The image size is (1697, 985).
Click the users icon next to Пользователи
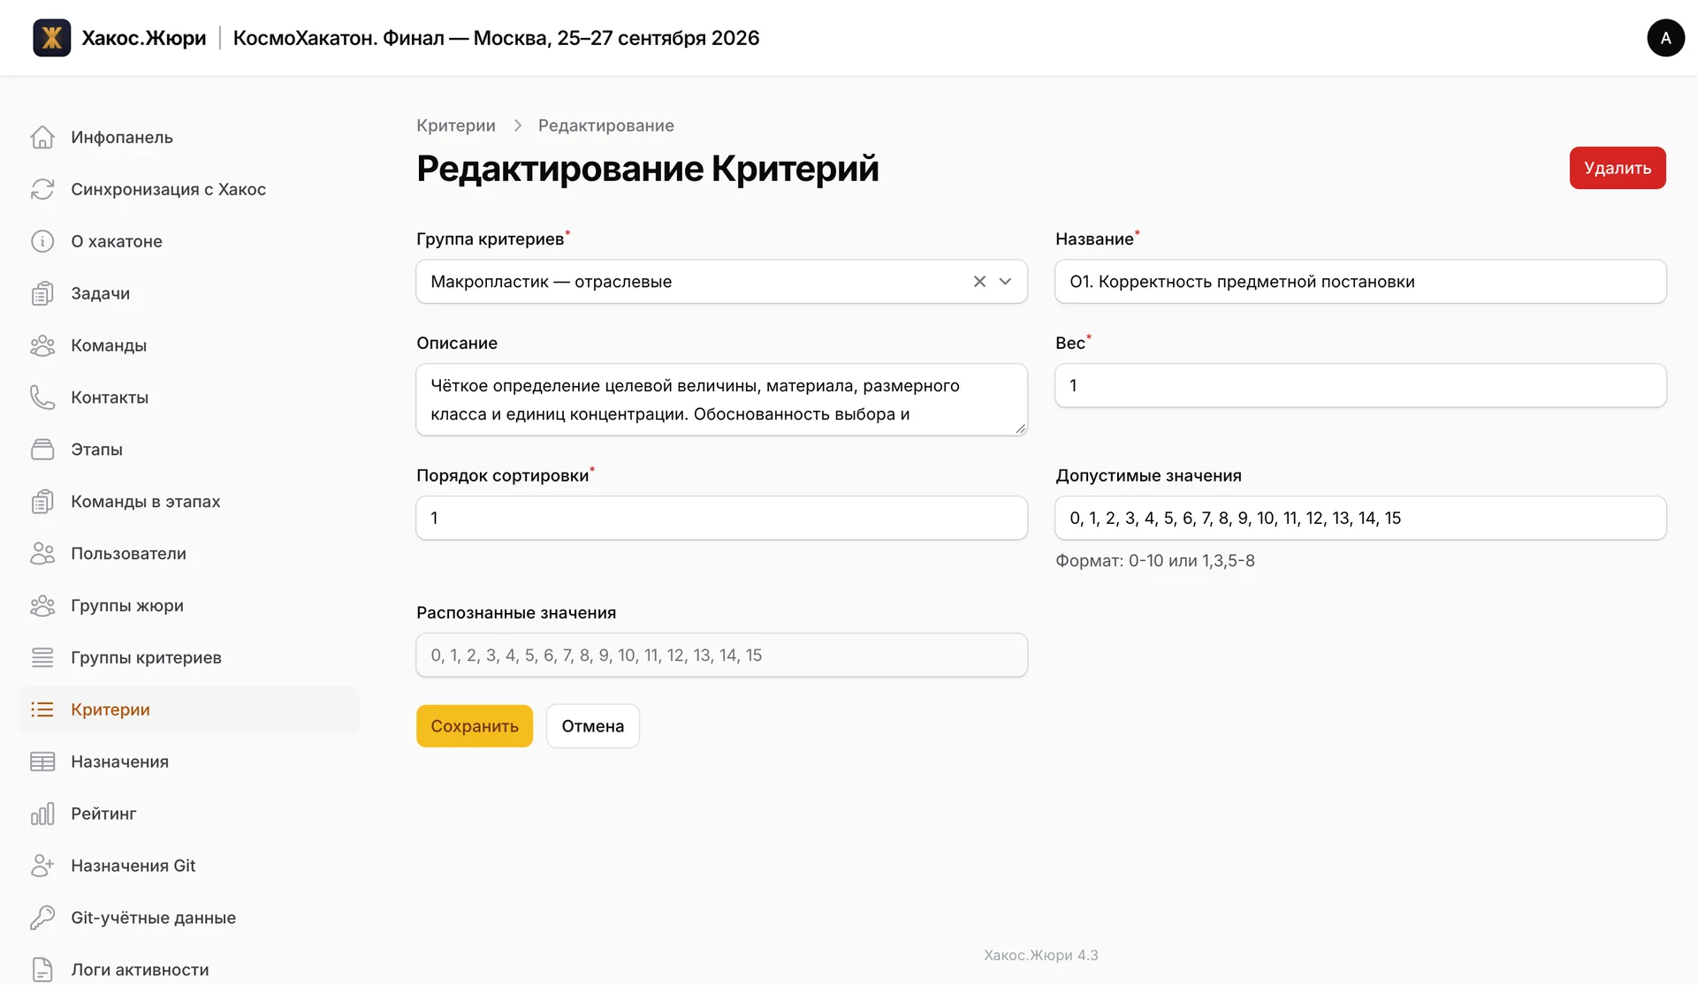[x=42, y=554]
